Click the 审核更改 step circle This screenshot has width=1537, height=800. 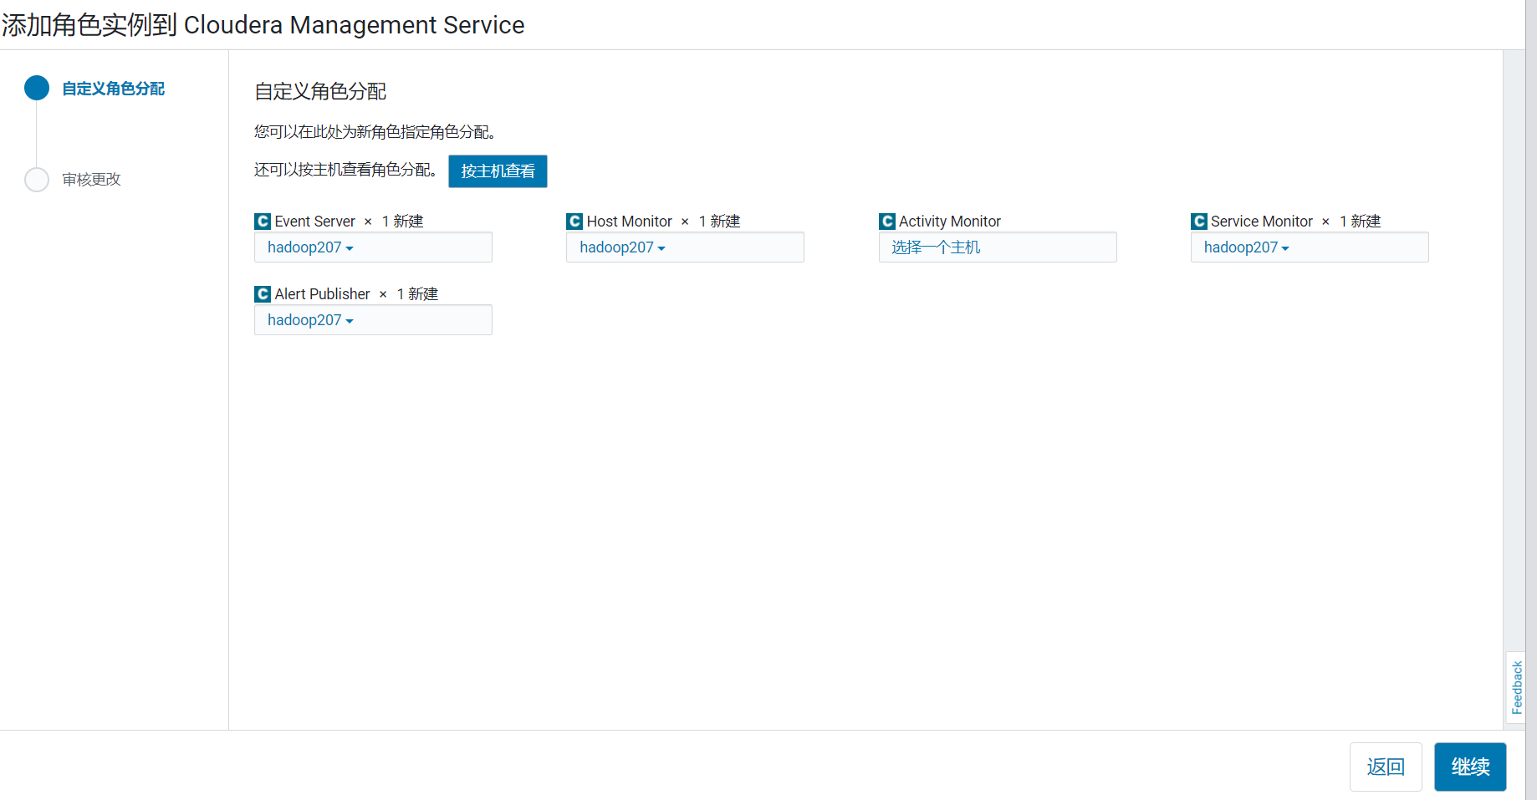tap(37, 180)
